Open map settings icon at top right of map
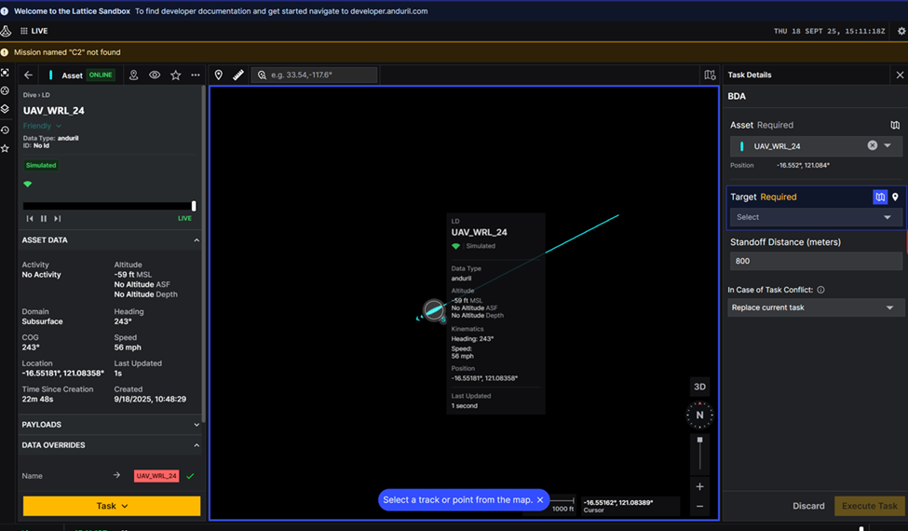The width and height of the screenshot is (908, 531). pyautogui.click(x=710, y=75)
